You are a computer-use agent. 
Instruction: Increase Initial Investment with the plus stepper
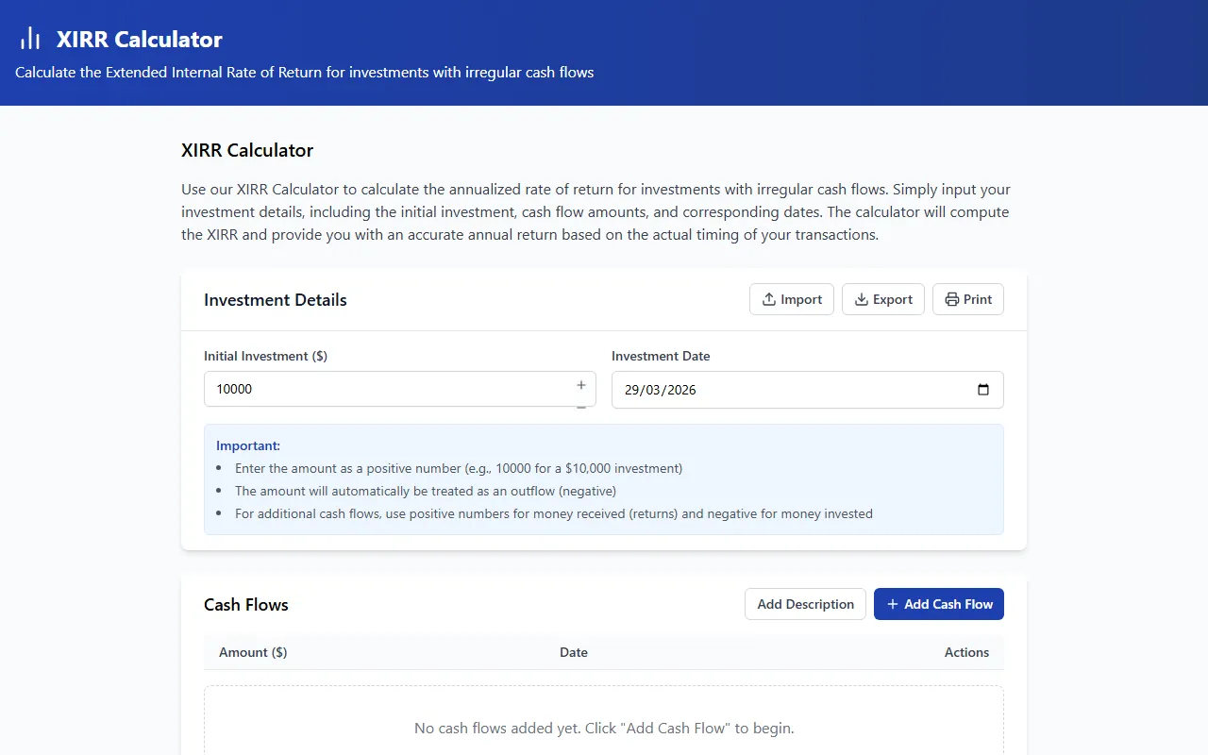(x=581, y=384)
